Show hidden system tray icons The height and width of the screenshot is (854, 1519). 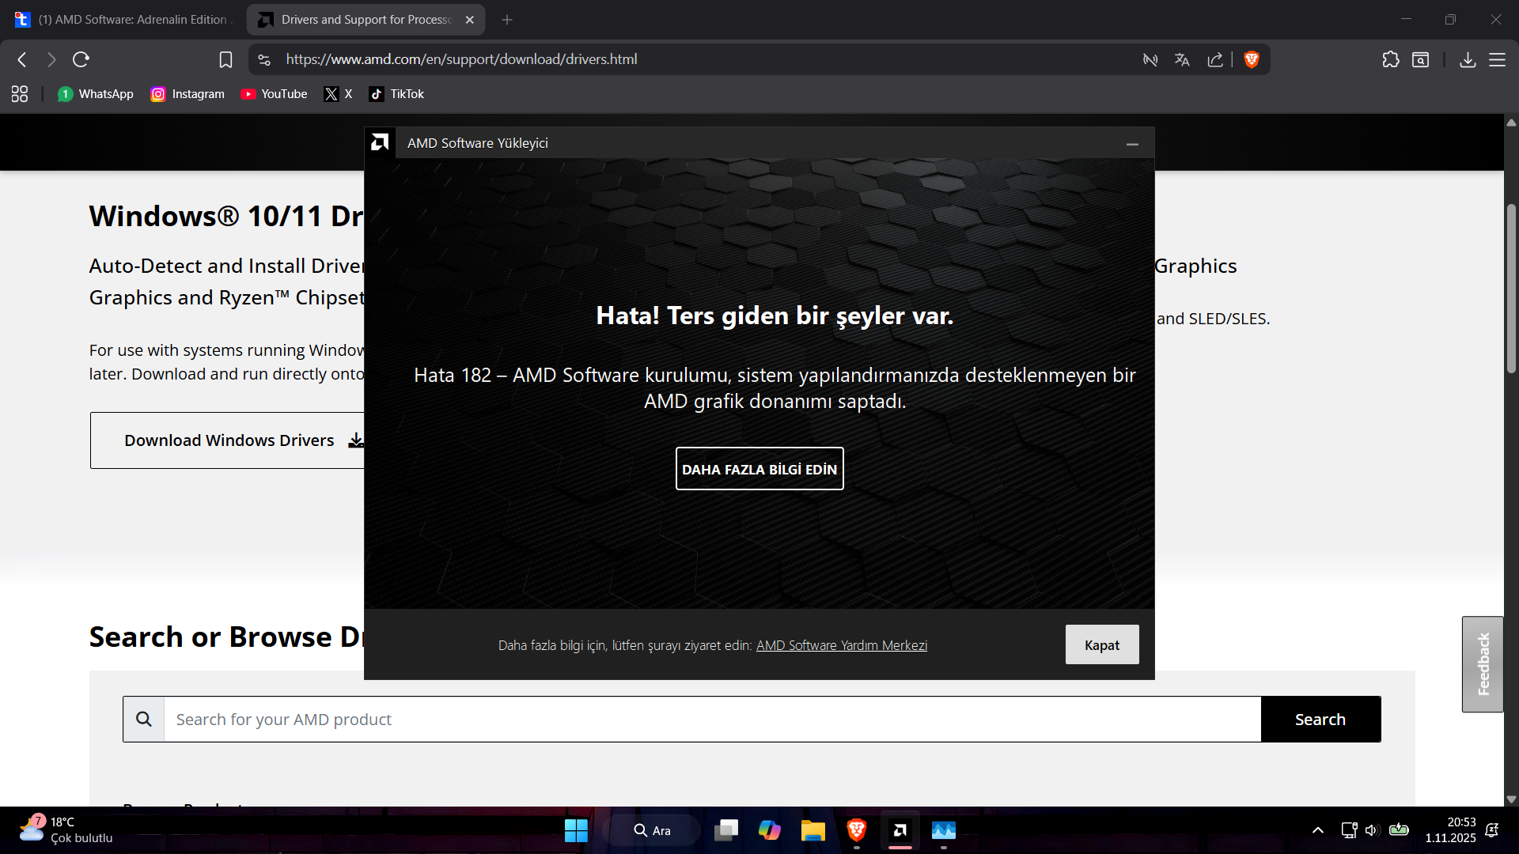coord(1318,830)
